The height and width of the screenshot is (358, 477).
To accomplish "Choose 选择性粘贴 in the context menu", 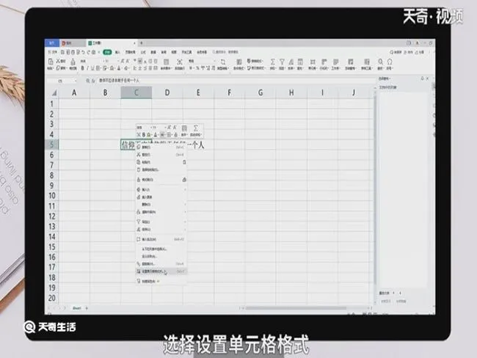I will point(161,169).
